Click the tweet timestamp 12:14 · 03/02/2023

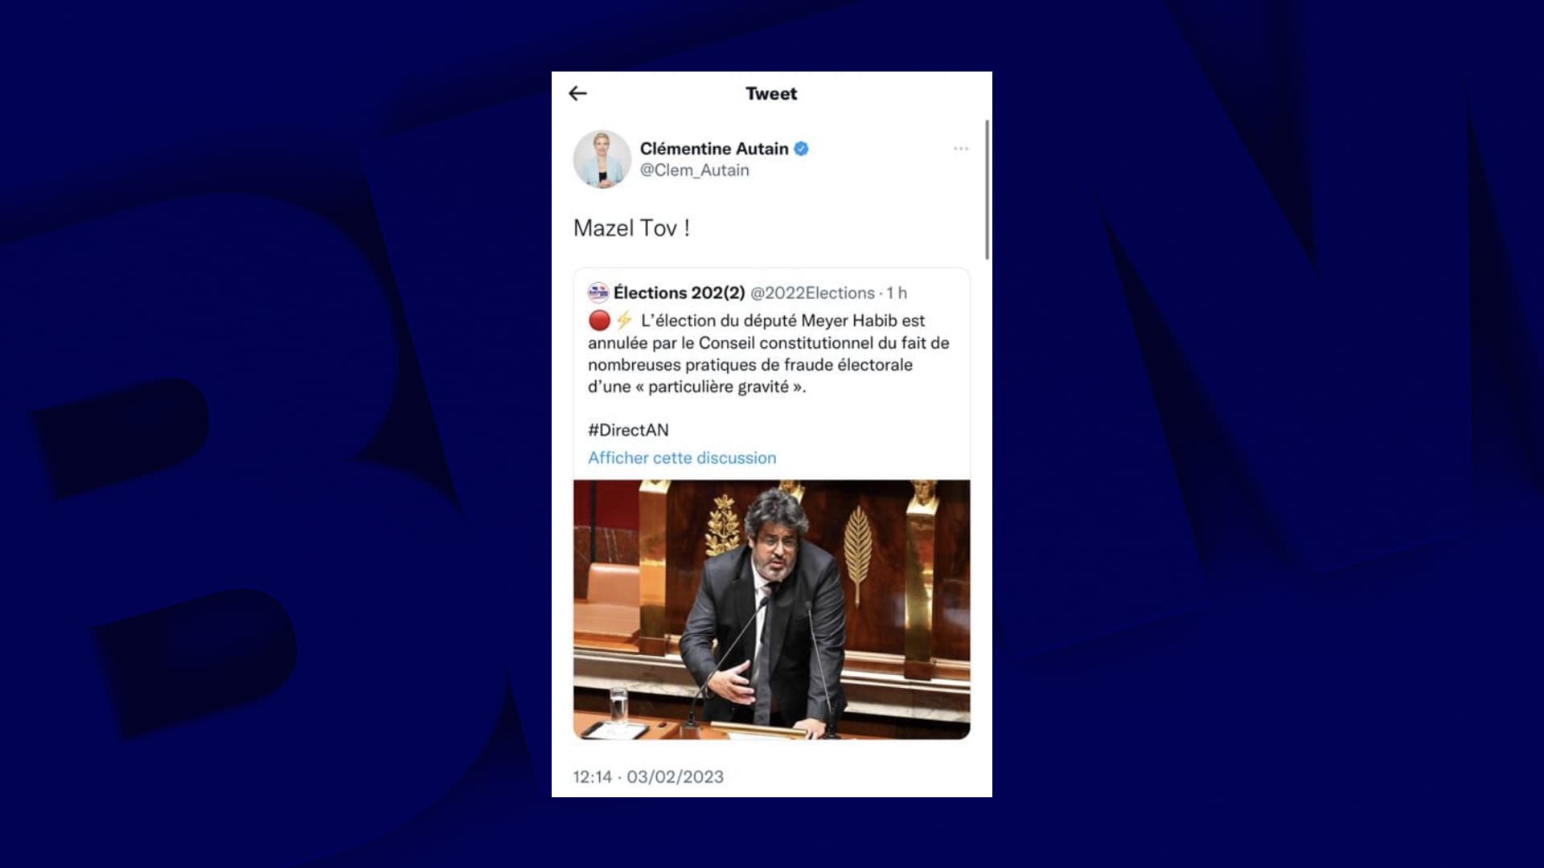click(648, 777)
